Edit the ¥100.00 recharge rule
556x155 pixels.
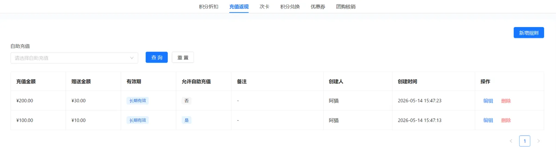coord(488,120)
